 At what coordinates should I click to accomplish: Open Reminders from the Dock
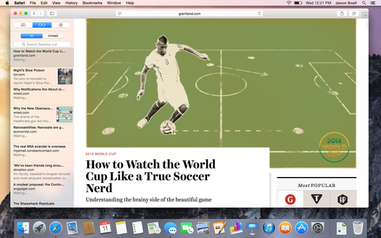(x=137, y=228)
